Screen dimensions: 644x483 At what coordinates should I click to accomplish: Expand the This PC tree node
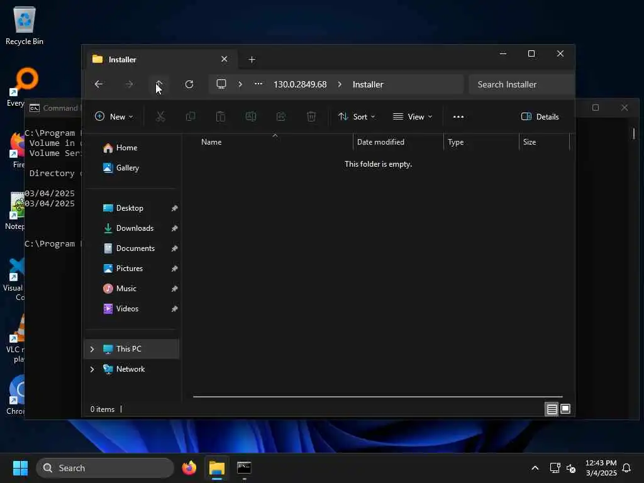click(92, 349)
